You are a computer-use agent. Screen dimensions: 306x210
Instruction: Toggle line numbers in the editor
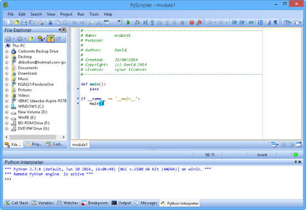pos(260,23)
